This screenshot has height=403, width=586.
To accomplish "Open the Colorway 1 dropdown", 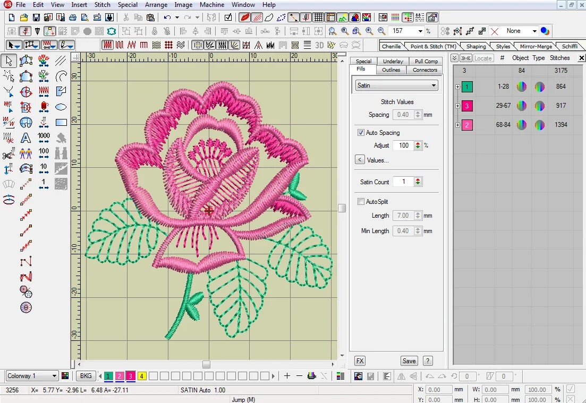I will pyautogui.click(x=54, y=376).
